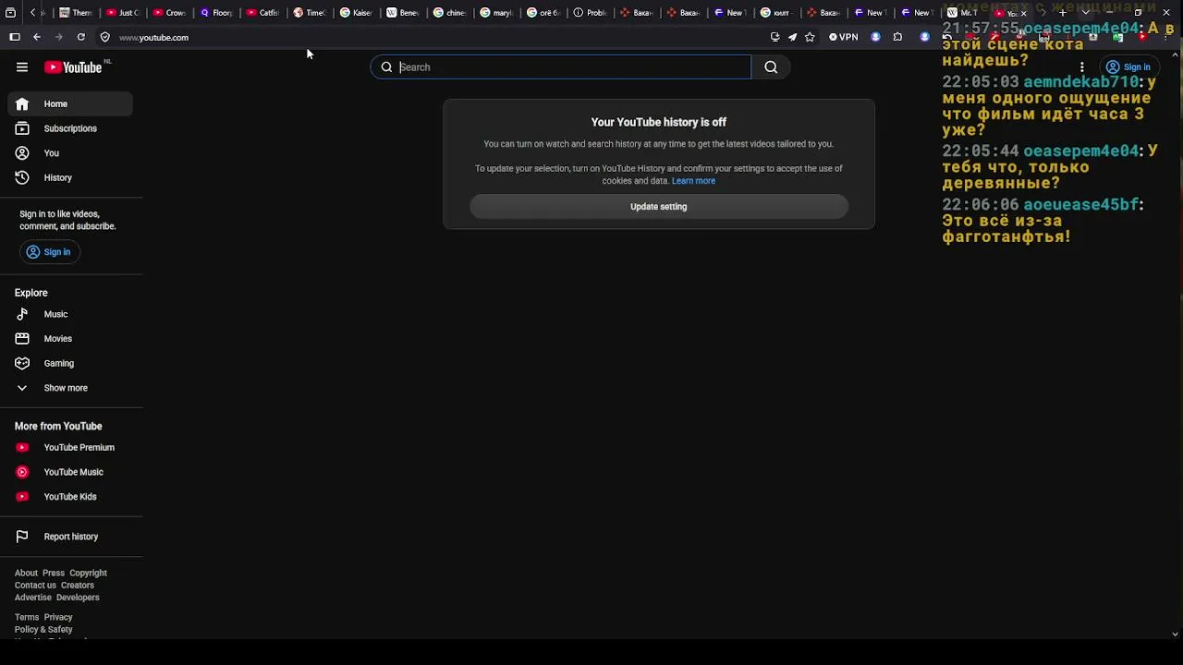Open the You sidebar section
1183x665 pixels.
point(70,153)
